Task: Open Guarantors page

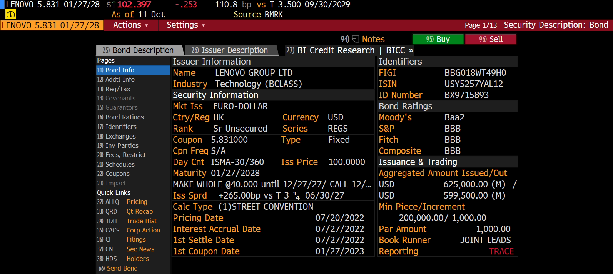Action: coord(133,107)
